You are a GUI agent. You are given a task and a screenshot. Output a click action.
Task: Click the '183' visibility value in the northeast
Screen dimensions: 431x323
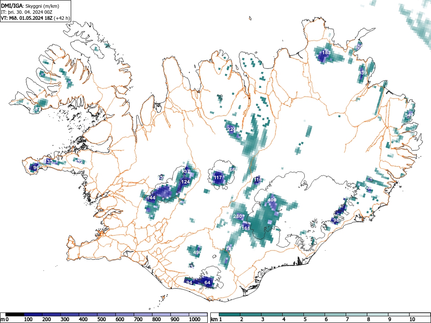pyautogui.click(x=326, y=53)
